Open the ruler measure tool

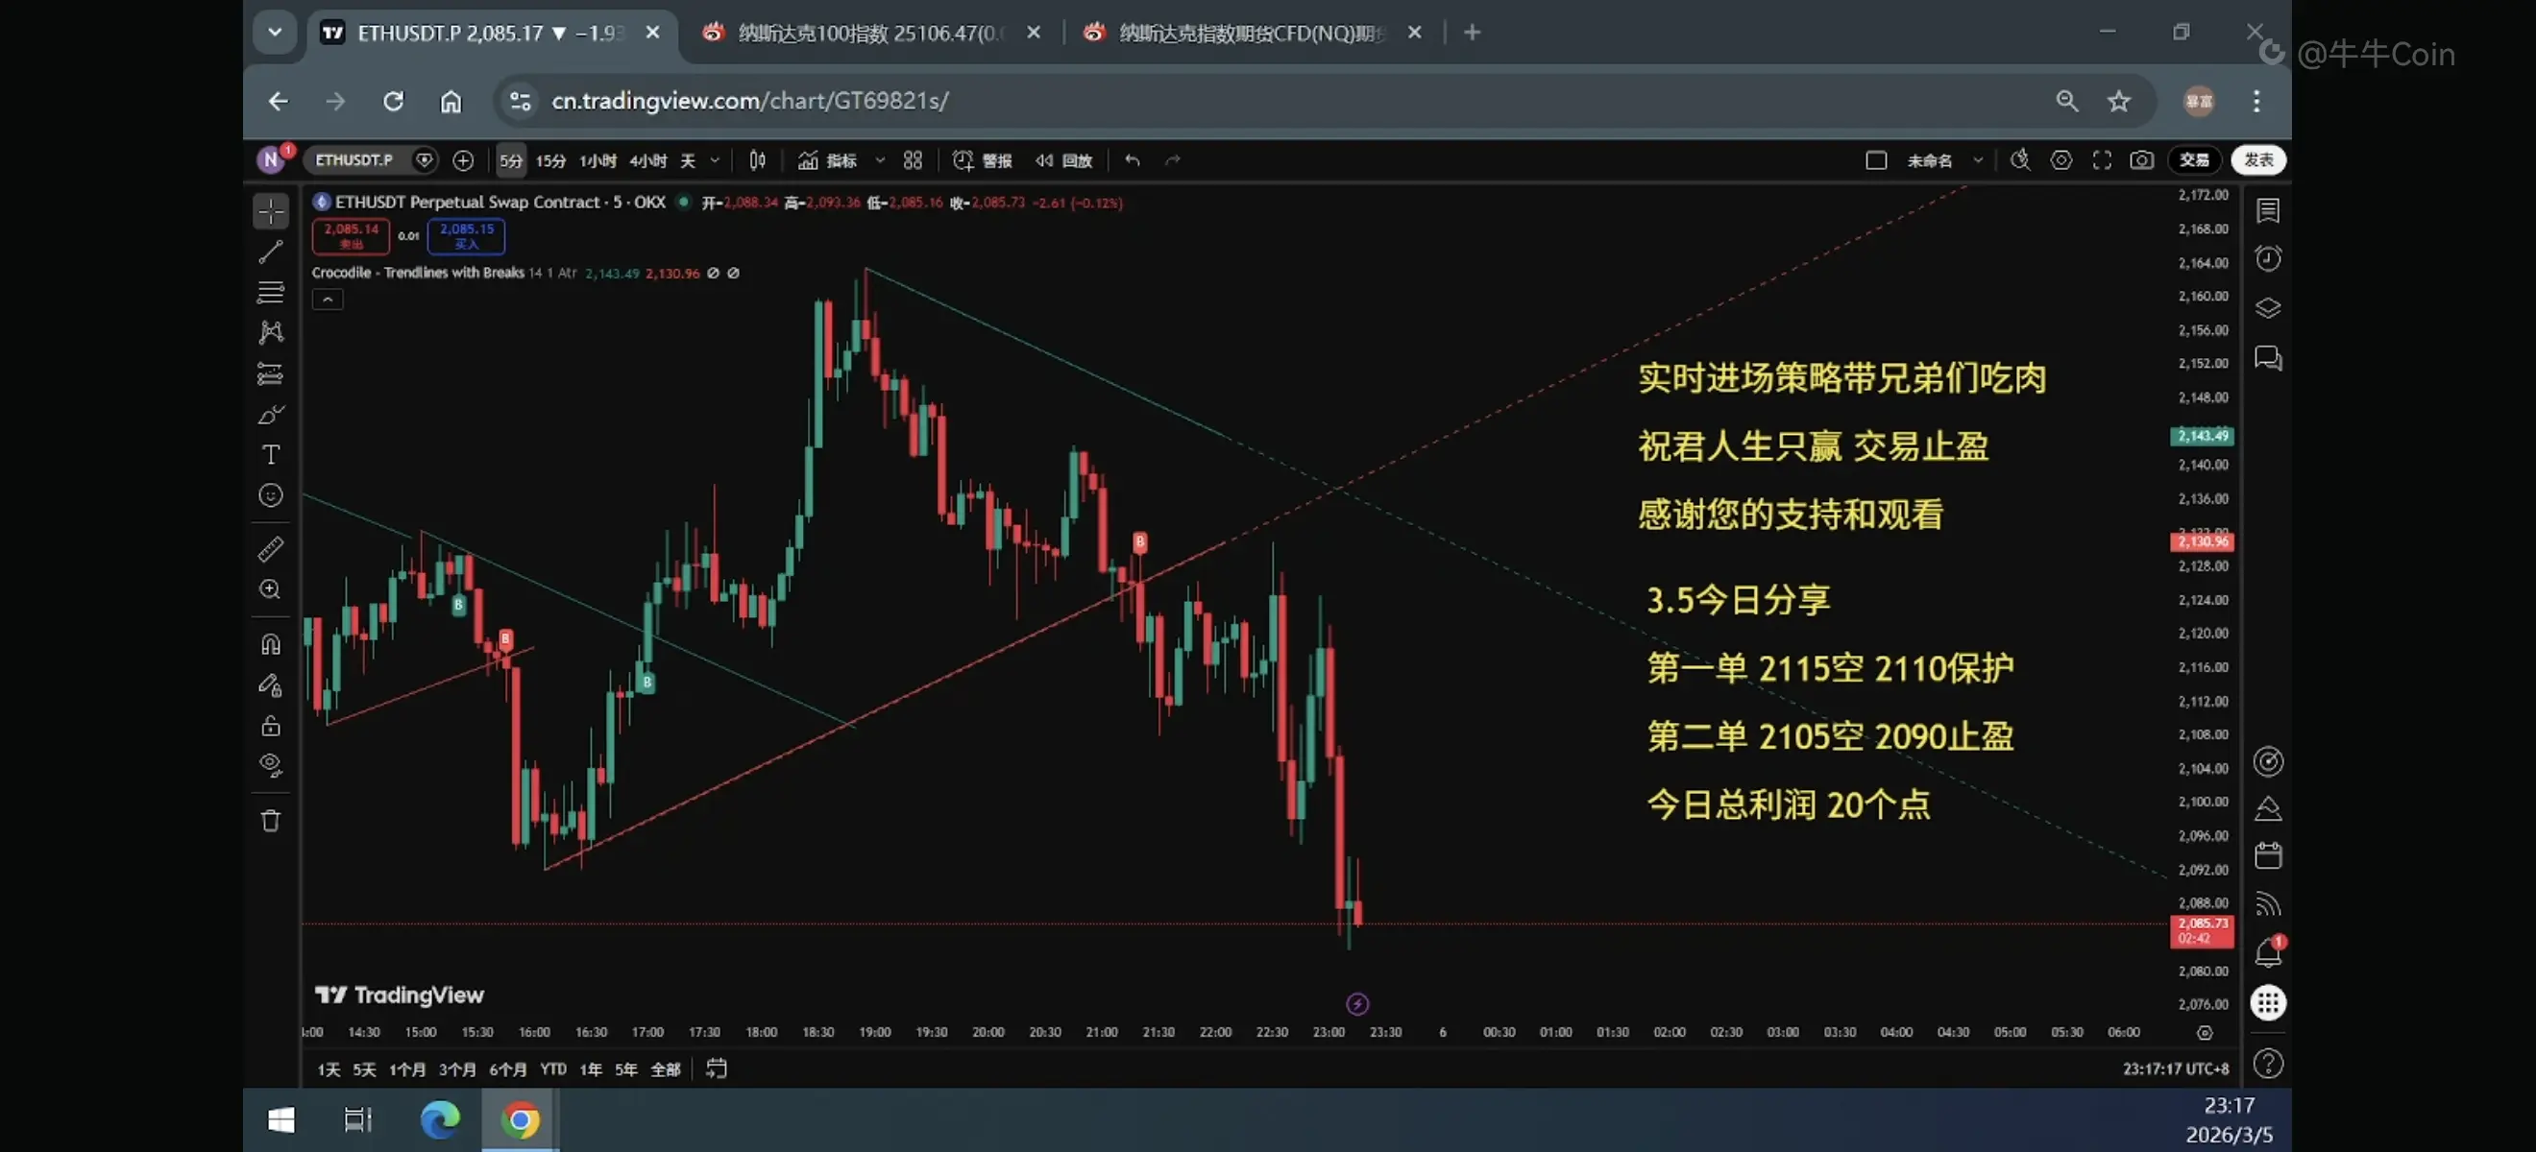(x=271, y=548)
